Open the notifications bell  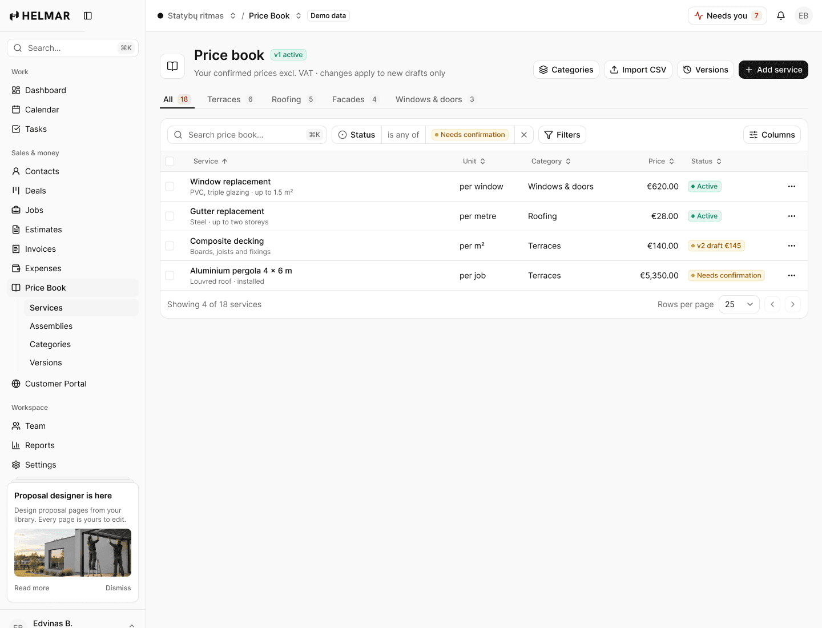pyautogui.click(x=781, y=16)
